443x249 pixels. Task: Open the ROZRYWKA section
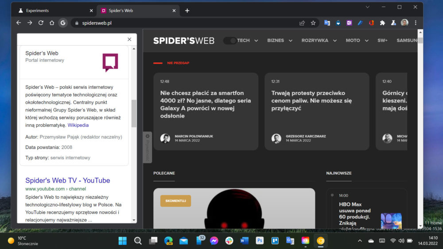pyautogui.click(x=315, y=40)
